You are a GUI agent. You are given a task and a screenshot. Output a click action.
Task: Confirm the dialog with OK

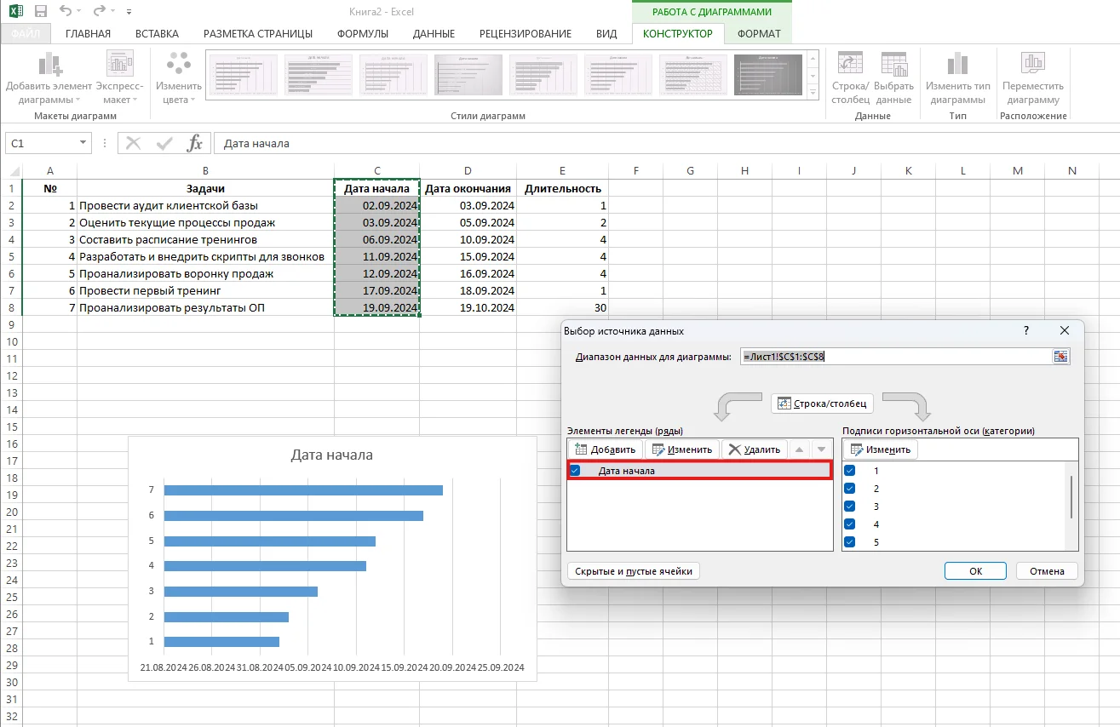pyautogui.click(x=975, y=571)
